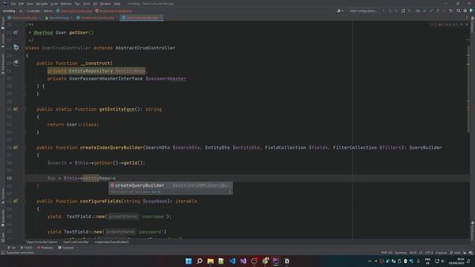Close the active UserCrudController.php tab
The height and width of the screenshot is (267, 475).
click(x=161, y=18)
